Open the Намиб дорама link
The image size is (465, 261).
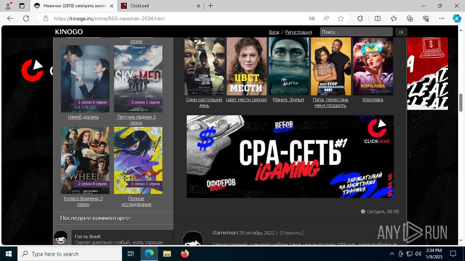click(83, 117)
